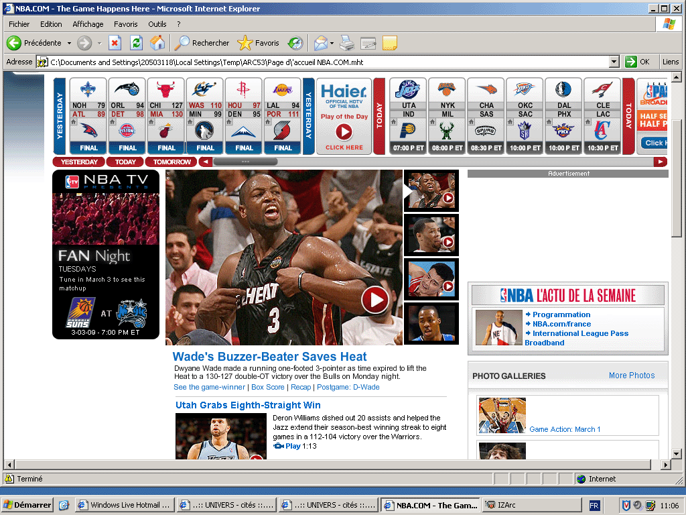Image resolution: width=686 pixels, height=515 pixels.
Task: Open the Outils menu
Action: click(x=157, y=24)
